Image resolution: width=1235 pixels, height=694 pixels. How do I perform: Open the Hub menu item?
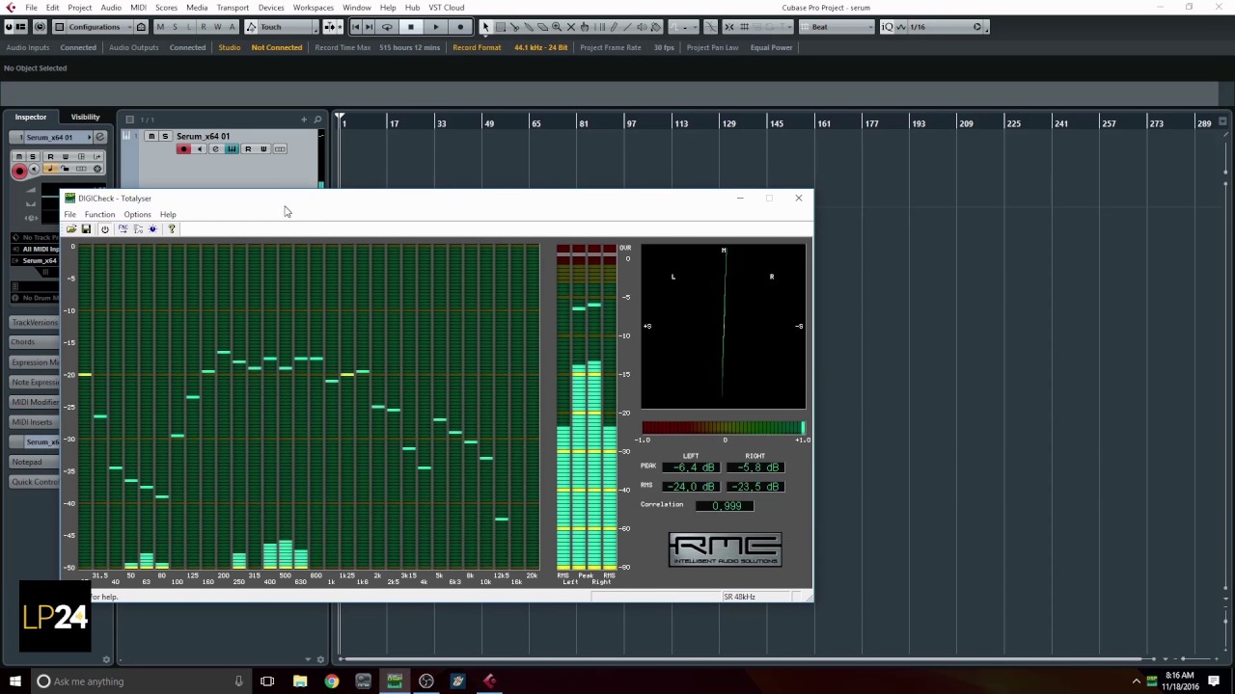(412, 8)
